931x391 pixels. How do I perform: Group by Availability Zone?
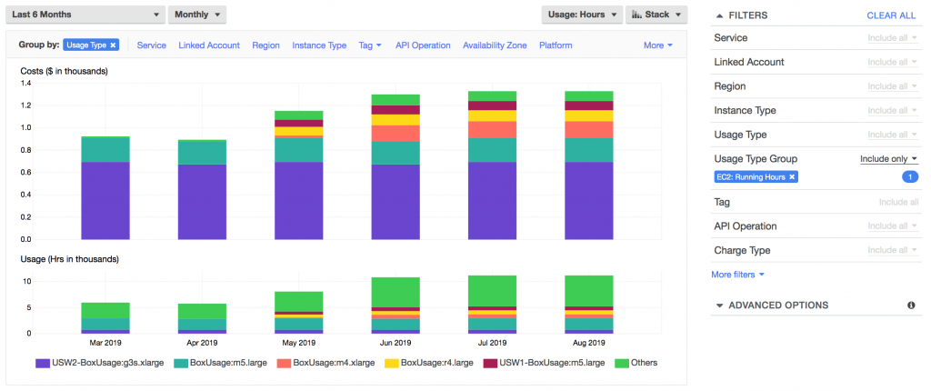click(495, 45)
